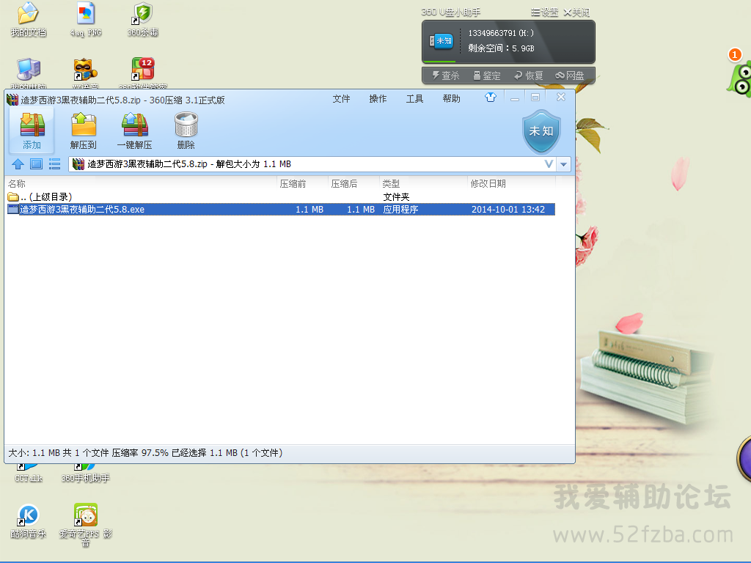751x563 pixels.
Task: Select 造梦西游3黑夜辅助二代5.8.exe file row
Action: click(281, 209)
